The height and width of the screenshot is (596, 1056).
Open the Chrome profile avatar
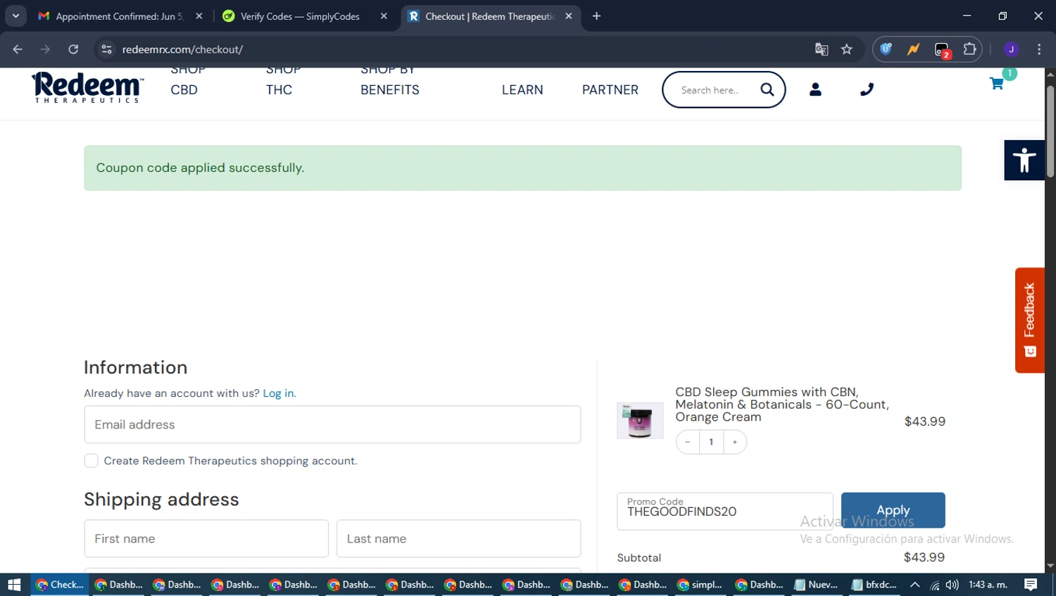click(x=1012, y=49)
